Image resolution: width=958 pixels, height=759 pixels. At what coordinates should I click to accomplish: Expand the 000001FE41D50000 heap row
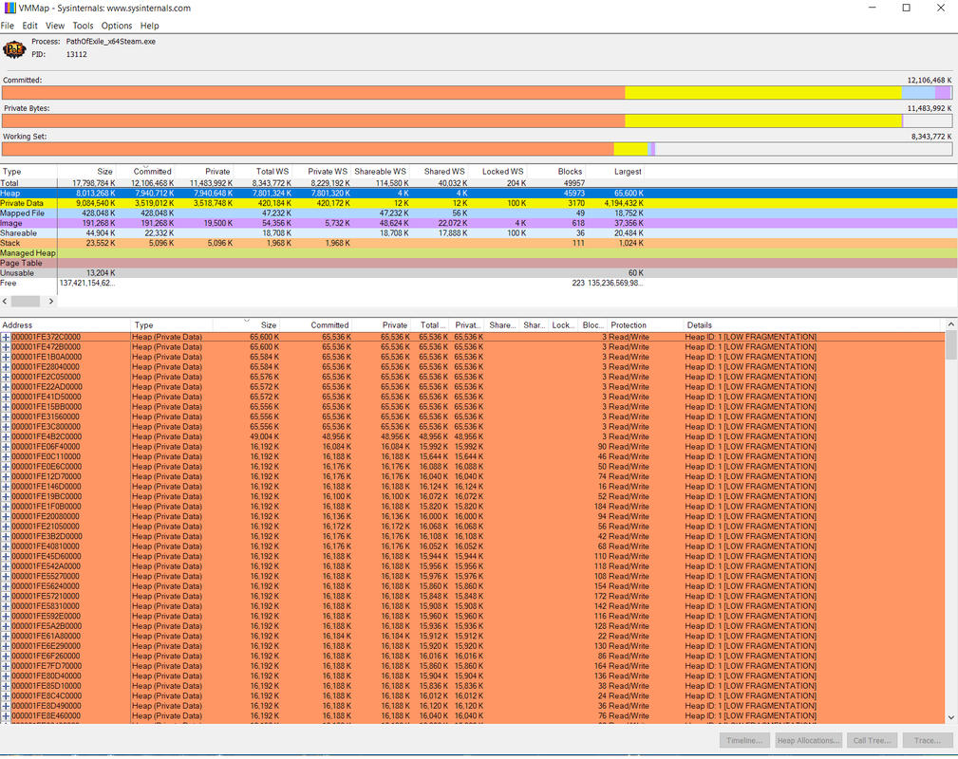[x=6, y=397]
